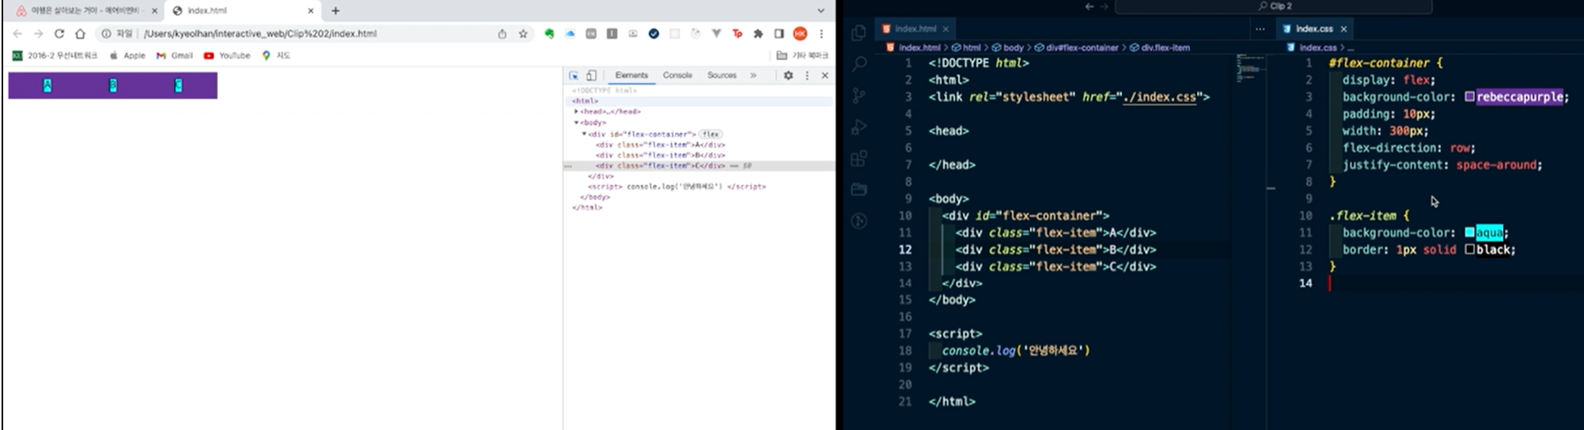This screenshot has height=430, width=1584.
Task: Click the red Tp extension icon
Action: pos(737,34)
